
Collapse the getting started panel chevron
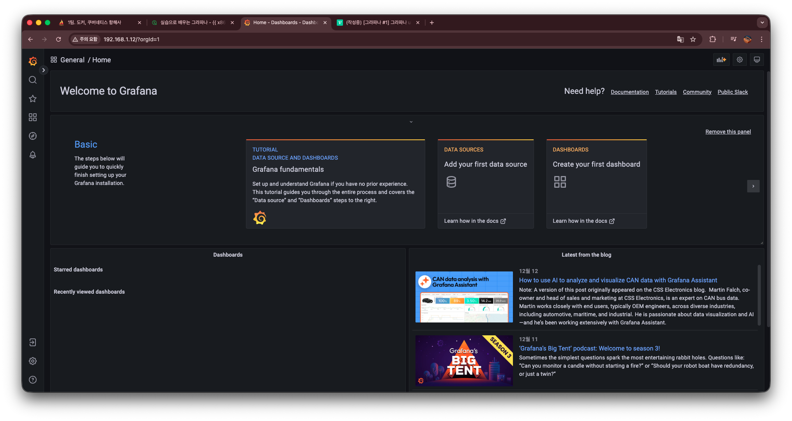411,122
